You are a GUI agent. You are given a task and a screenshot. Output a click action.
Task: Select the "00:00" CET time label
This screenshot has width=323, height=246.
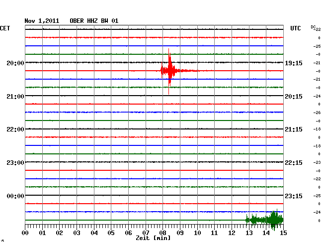(x=15, y=196)
